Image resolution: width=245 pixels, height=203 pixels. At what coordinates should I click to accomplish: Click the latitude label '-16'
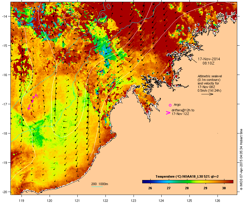coord(4,75)
